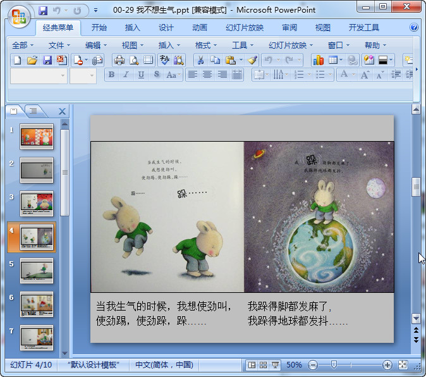Image resolution: width=426 pixels, height=377 pixels.
Task: Expand the 编辑 dropdown menu
Action: (x=96, y=45)
